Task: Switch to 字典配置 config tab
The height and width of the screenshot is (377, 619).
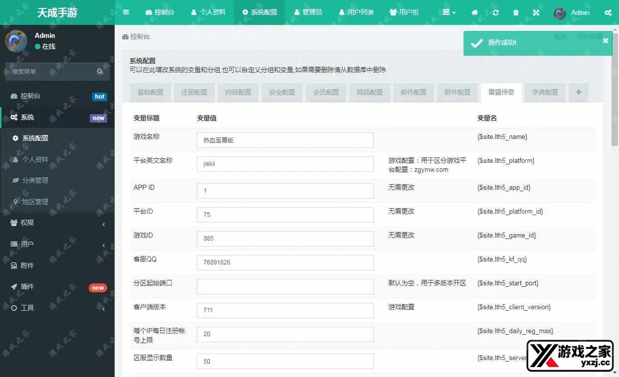Action: point(545,93)
